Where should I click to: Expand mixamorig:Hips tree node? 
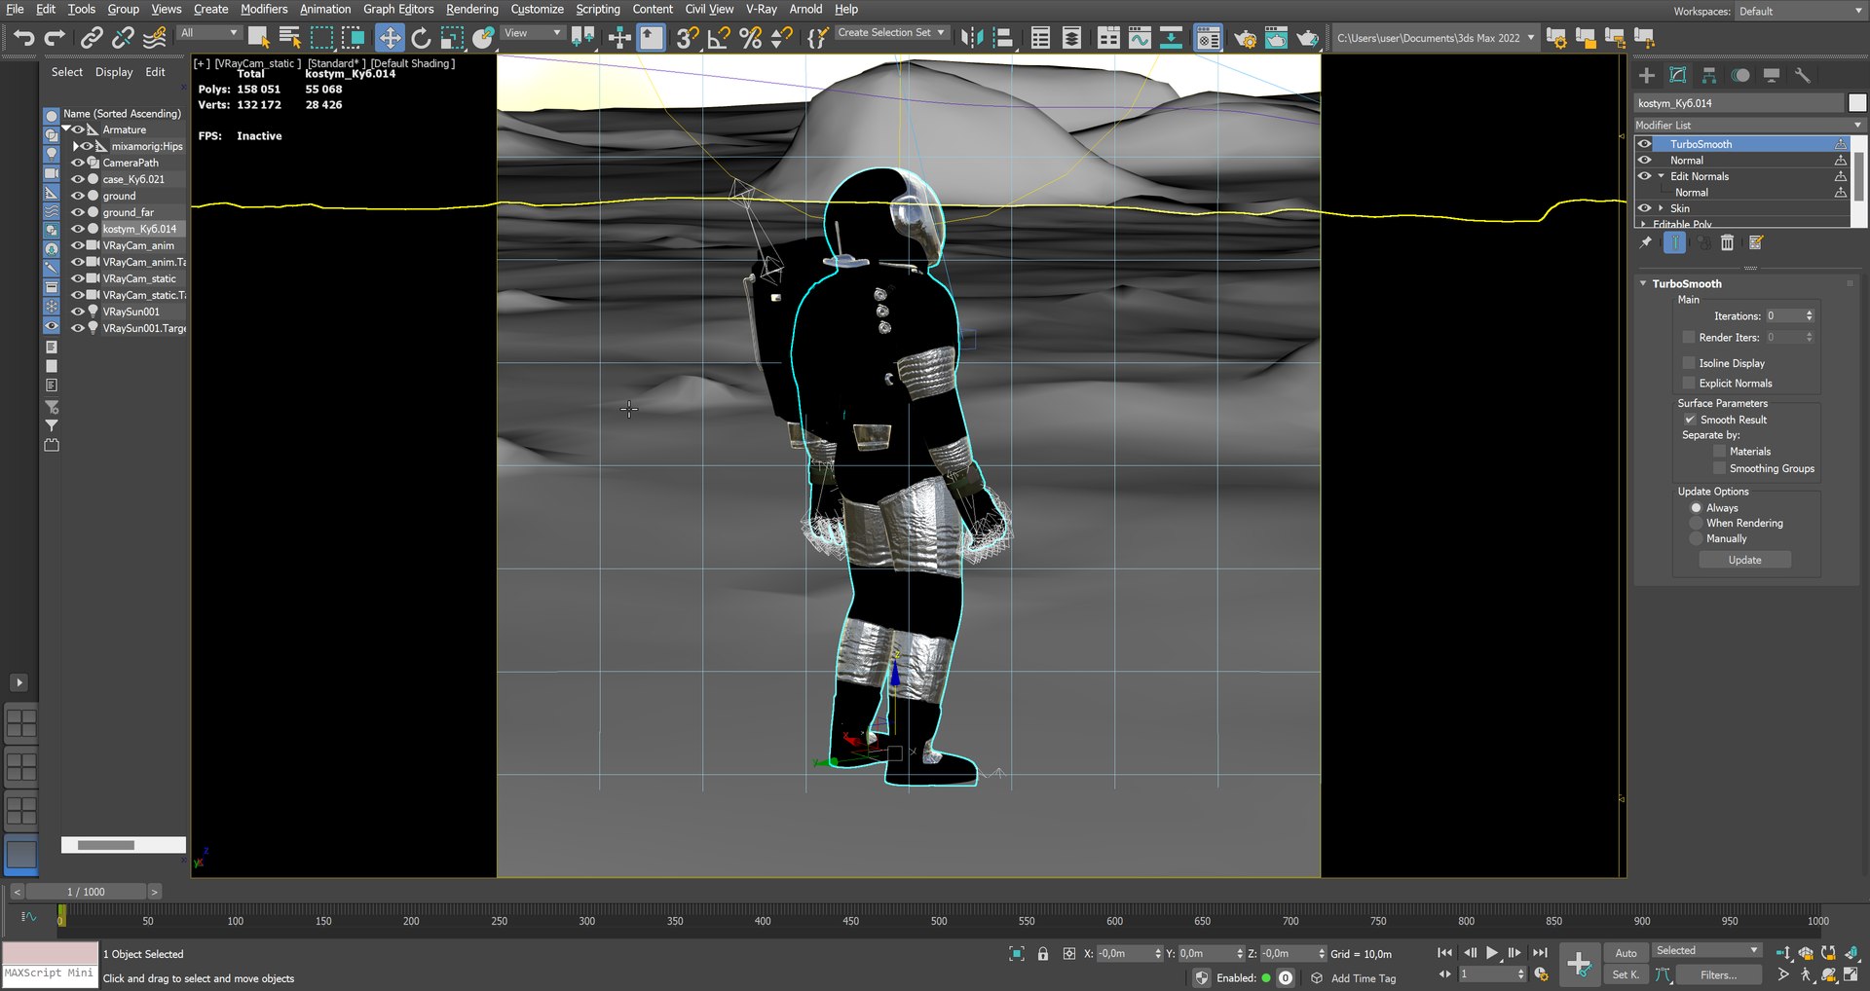tap(76, 146)
